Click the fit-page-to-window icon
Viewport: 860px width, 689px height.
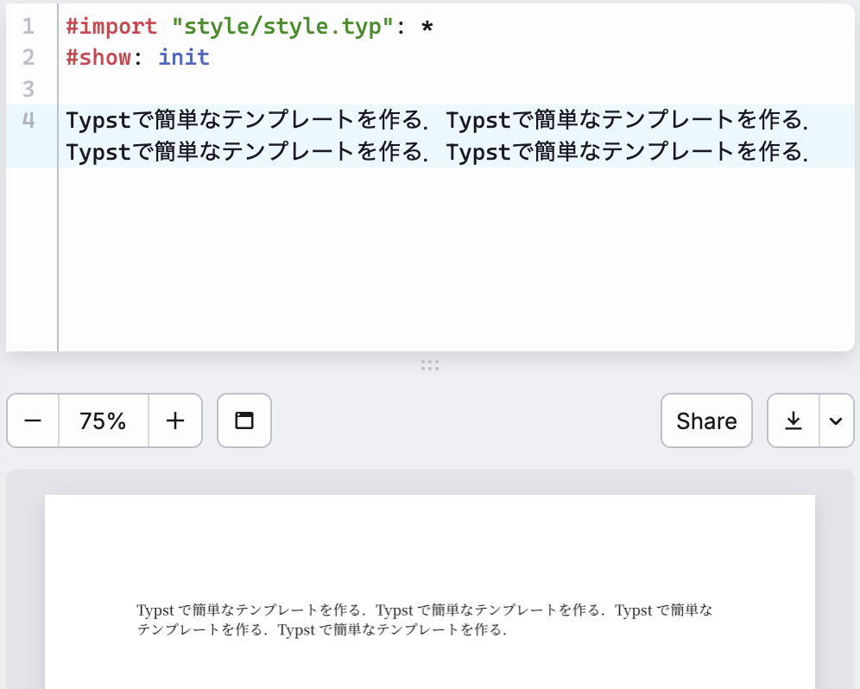(x=243, y=420)
